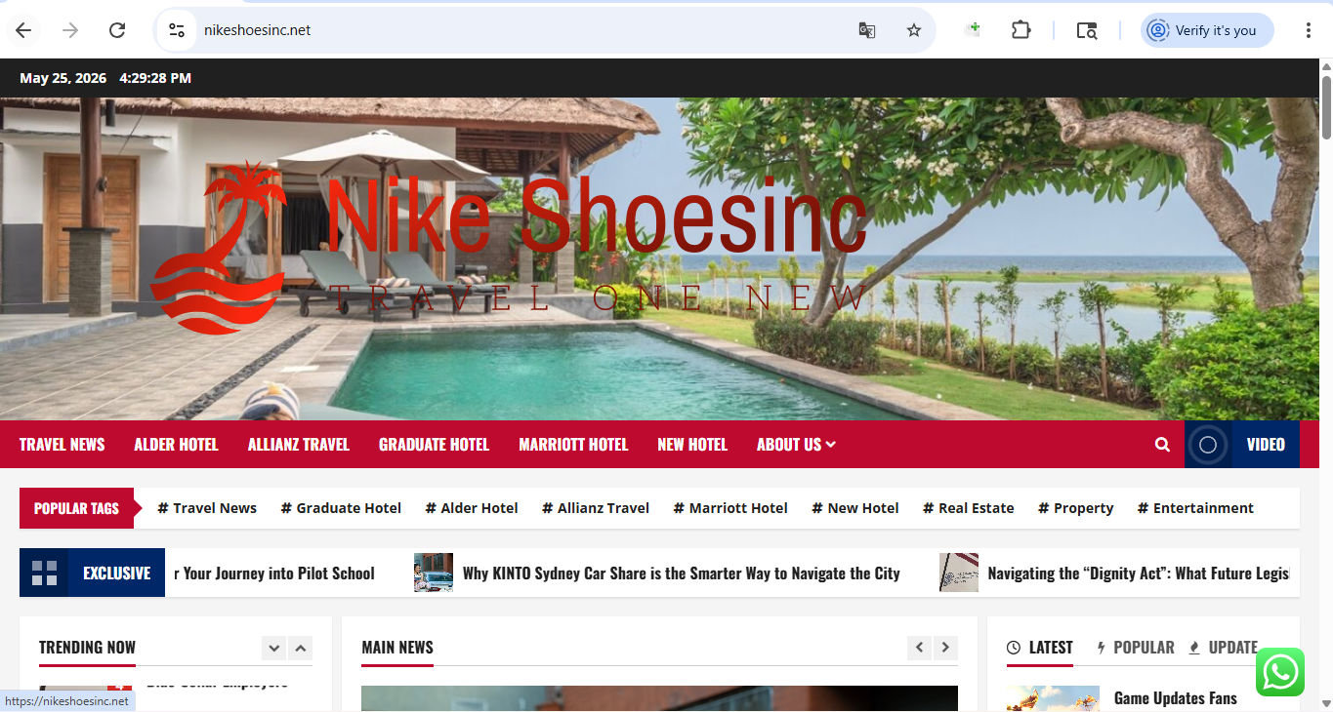Viewport: 1333px width, 712px height.
Task: Click the Nike Shoesinc palm tree logo
Action: tap(219, 248)
